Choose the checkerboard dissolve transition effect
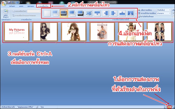Image resolution: width=175 pixels, height=109 pixels. pyautogui.click(x=89, y=13)
